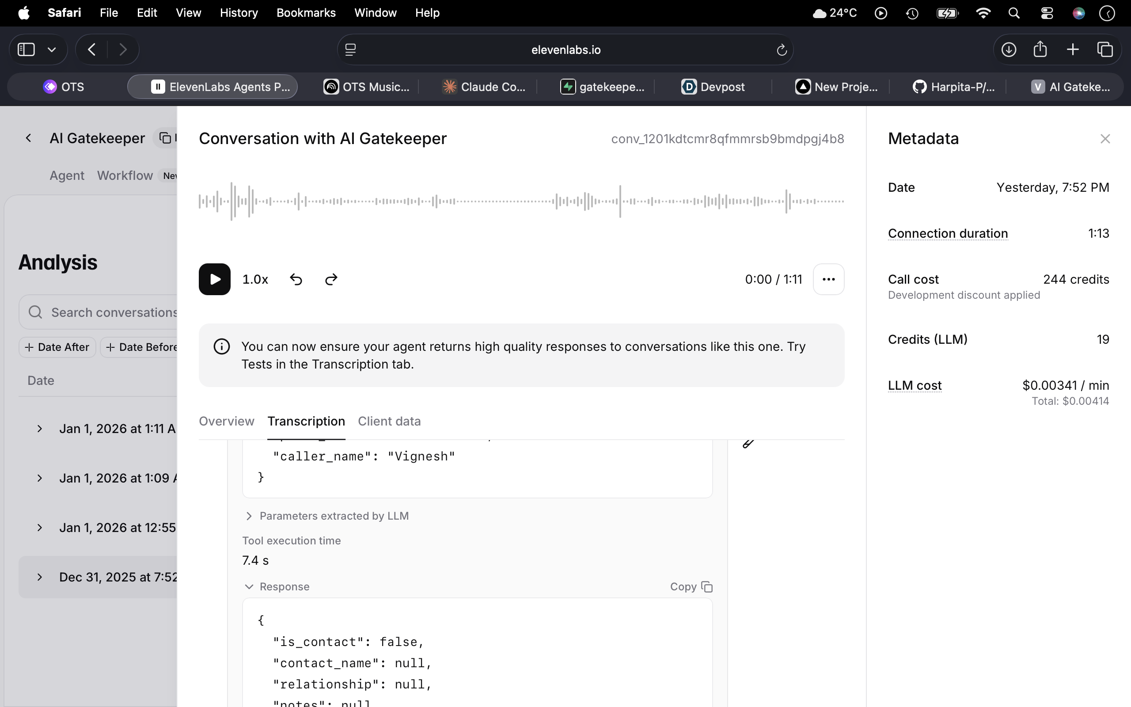1131x707 pixels.
Task: Switch to the OTS tab
Action: (64, 87)
